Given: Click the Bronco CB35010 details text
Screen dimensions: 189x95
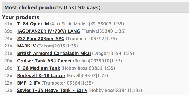Looking at the screenshot, I should click(98, 61).
